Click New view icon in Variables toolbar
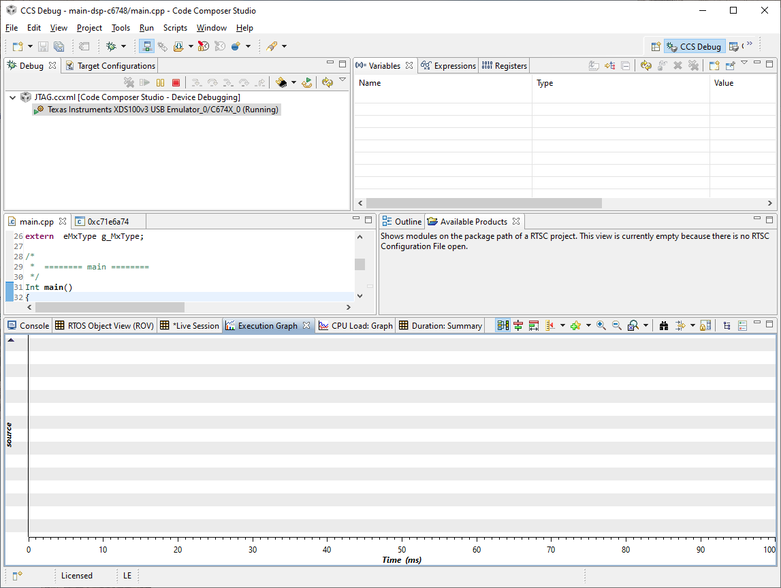The image size is (781, 588). (x=714, y=65)
